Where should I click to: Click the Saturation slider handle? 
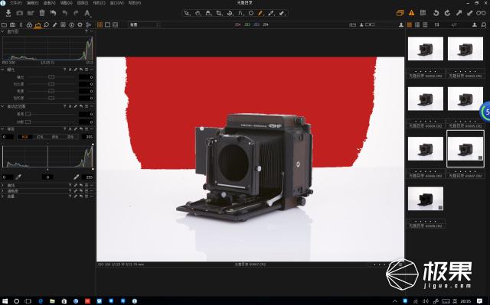pos(51,98)
